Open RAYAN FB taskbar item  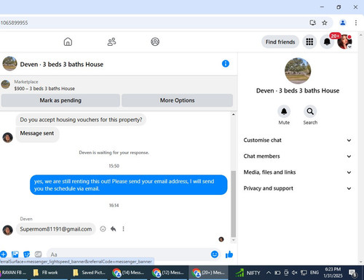[x=14, y=273]
